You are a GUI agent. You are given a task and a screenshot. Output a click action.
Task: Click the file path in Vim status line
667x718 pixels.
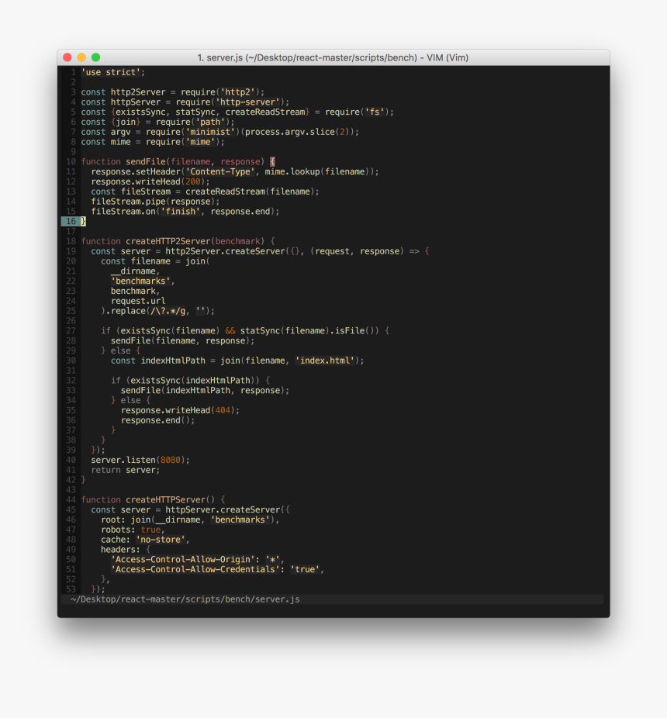(x=185, y=599)
